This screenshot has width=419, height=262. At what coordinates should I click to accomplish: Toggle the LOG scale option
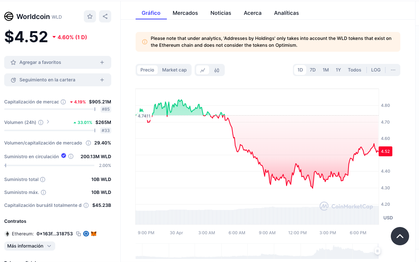376,70
